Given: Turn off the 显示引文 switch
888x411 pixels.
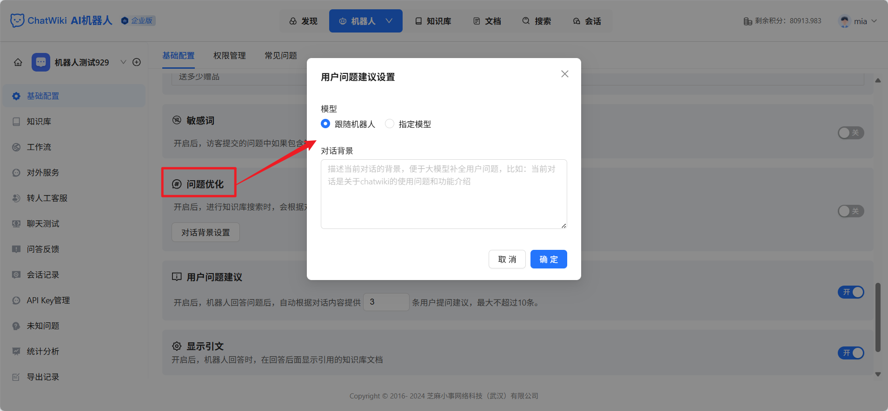Looking at the screenshot, I should click(x=851, y=353).
